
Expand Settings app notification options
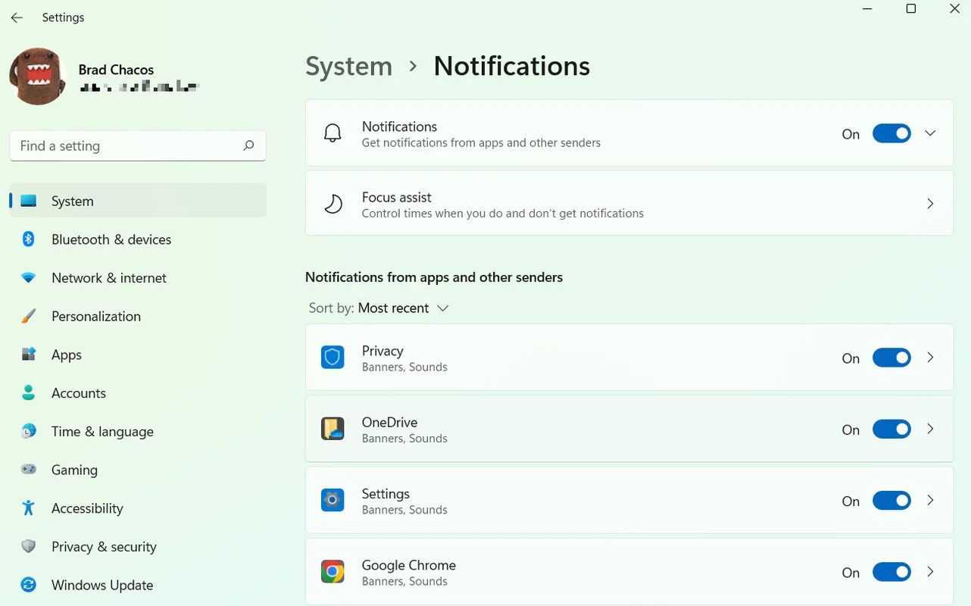tap(930, 500)
